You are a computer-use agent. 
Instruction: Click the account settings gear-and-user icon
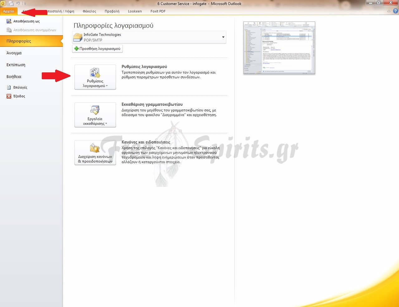pos(95,73)
